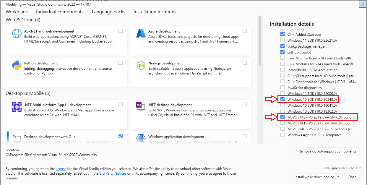
Task: Check Windows 11 SDK (10.0.22000.0)
Action: click(282, 93)
